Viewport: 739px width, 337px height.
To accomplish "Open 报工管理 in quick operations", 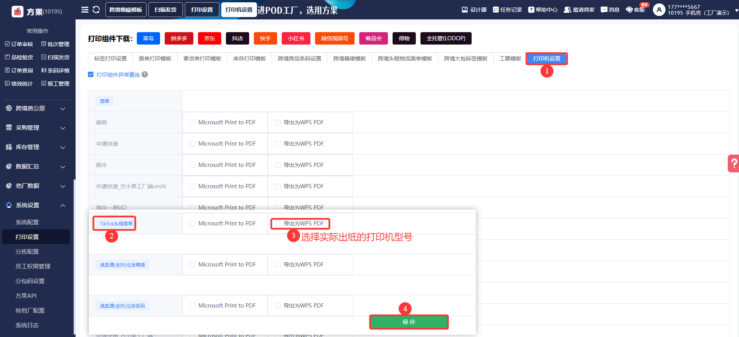I will point(55,84).
